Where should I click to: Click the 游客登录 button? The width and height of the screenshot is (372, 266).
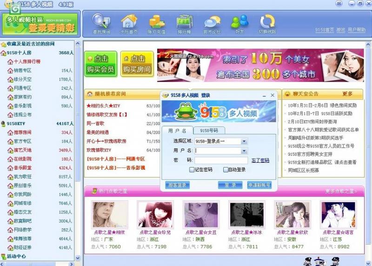click(x=177, y=185)
